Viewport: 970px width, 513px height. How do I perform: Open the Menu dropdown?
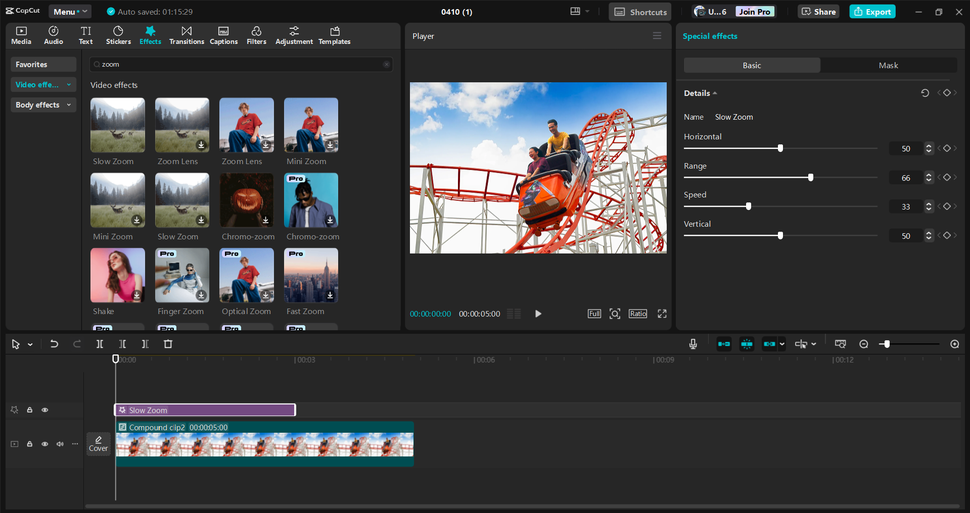point(70,11)
